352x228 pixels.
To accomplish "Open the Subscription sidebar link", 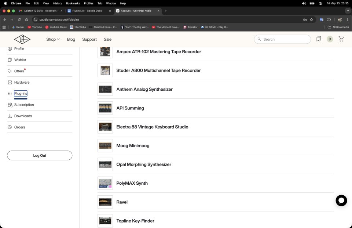I will point(24,105).
